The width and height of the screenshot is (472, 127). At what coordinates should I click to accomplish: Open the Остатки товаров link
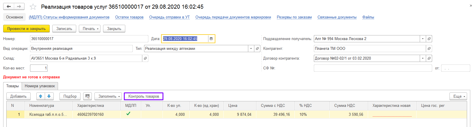[129, 17]
